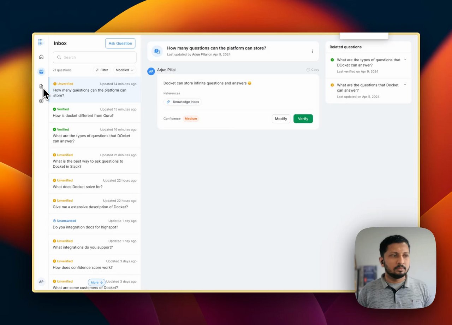Click 'Last verified on Apr 9, 2024' text

coord(357,71)
